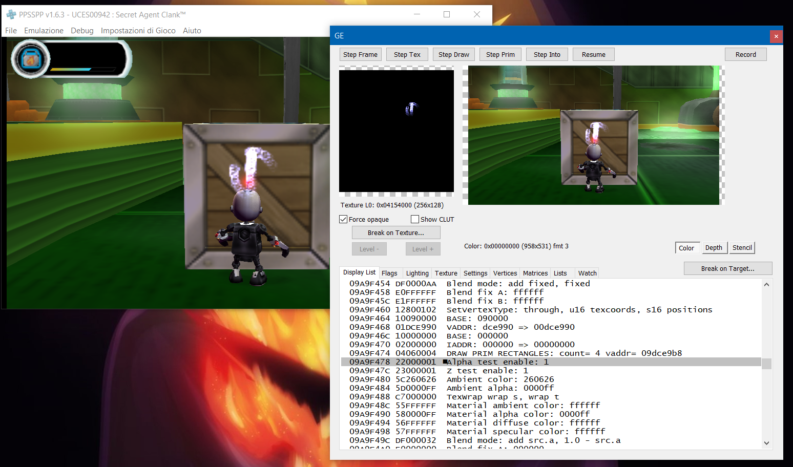Click the Step Into button
The height and width of the screenshot is (467, 793).
pos(547,54)
